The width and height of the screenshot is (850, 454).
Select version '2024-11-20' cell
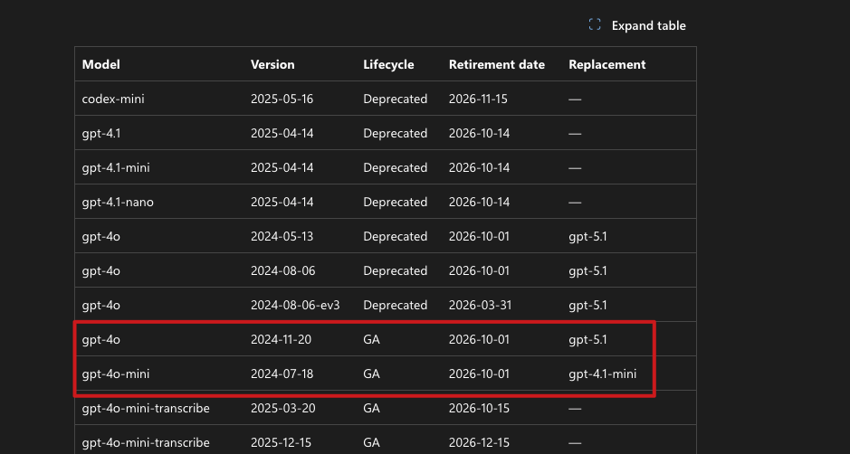point(281,340)
